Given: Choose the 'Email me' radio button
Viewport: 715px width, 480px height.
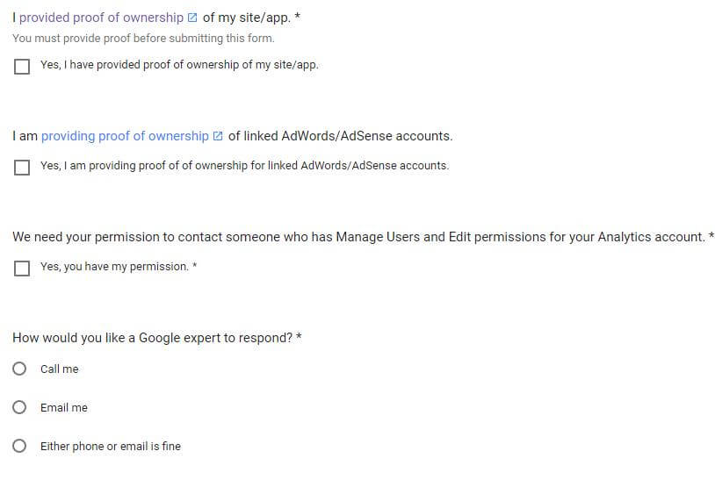Looking at the screenshot, I should (x=19, y=407).
